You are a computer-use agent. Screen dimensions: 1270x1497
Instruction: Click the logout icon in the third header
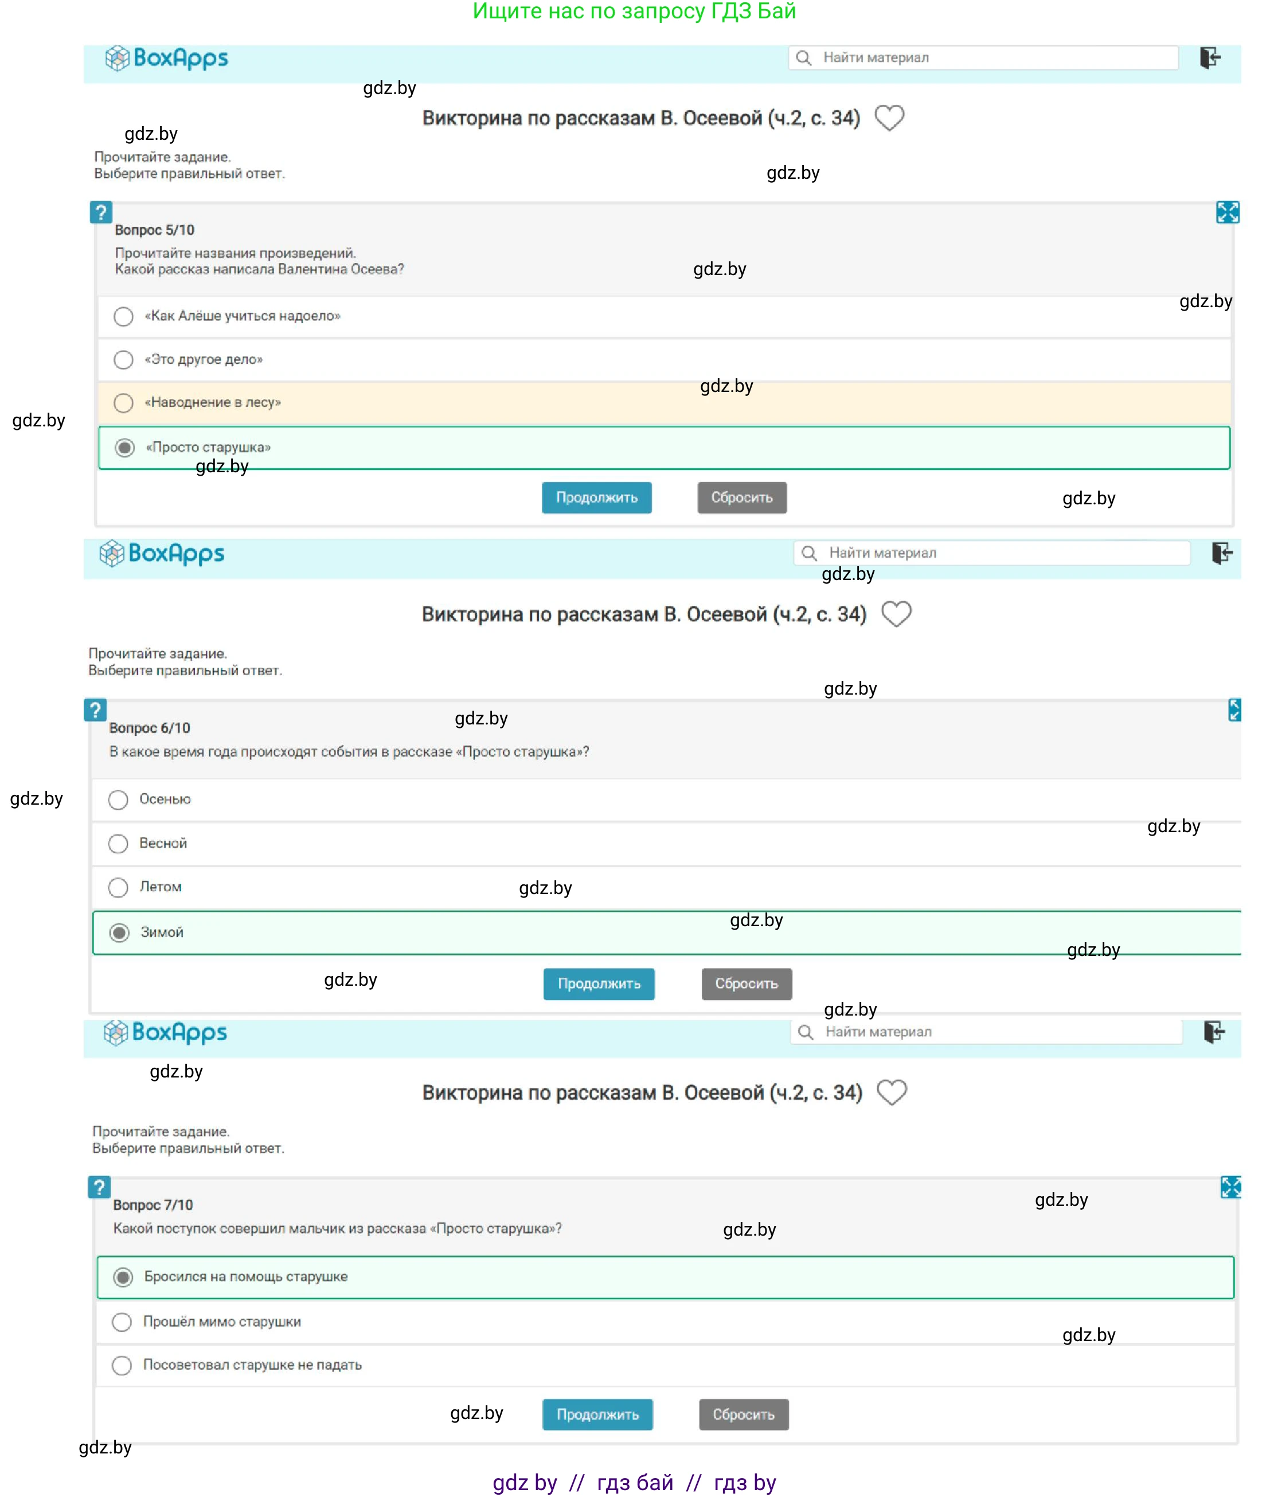[1214, 1032]
